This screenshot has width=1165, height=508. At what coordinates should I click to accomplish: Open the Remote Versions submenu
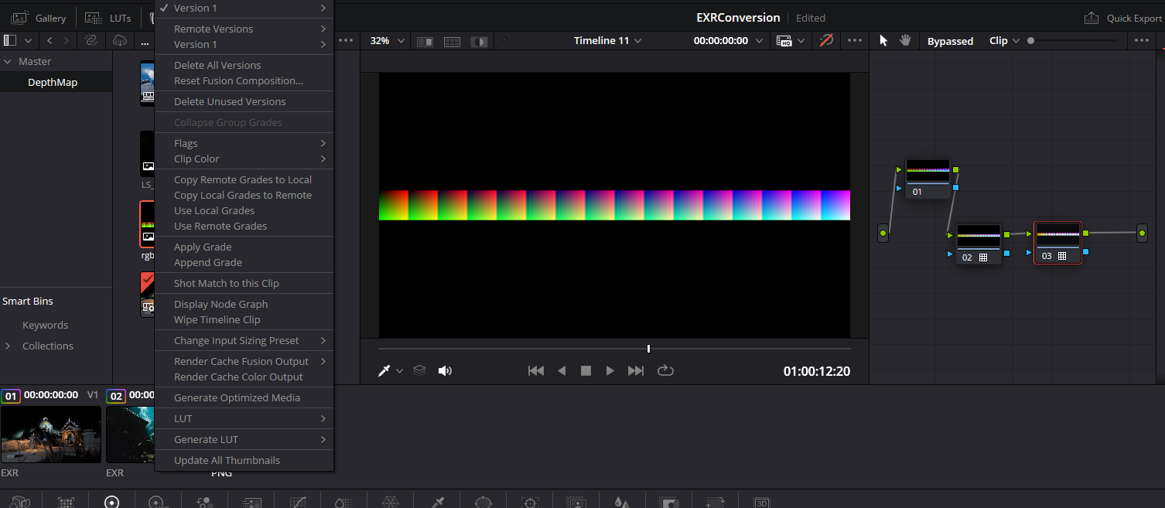(244, 29)
